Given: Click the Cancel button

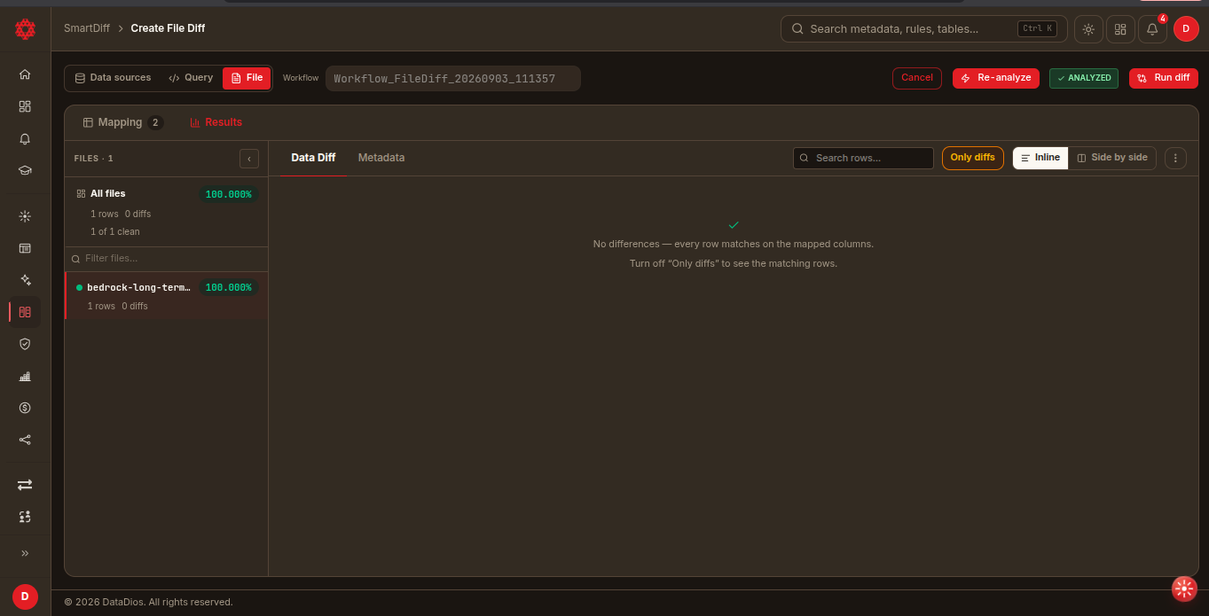Looking at the screenshot, I should pos(917,78).
